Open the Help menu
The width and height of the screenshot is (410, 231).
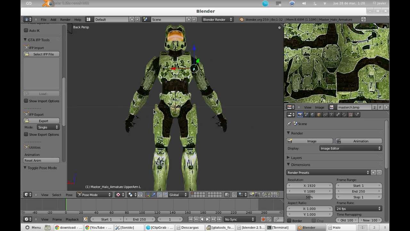tap(78, 20)
